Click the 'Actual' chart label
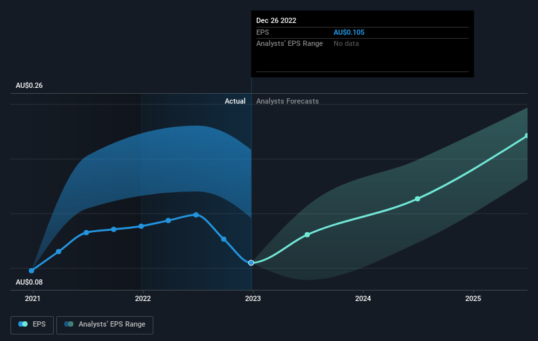Viewport: 538px width, 341px height. [x=235, y=101]
